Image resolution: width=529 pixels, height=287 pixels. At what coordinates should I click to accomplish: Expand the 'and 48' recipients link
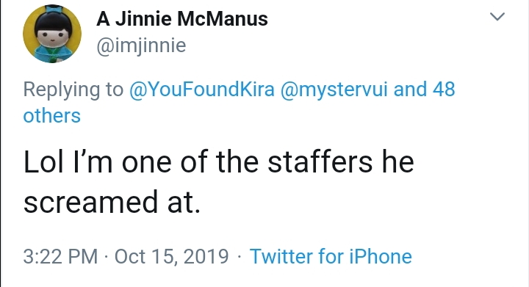point(425,90)
